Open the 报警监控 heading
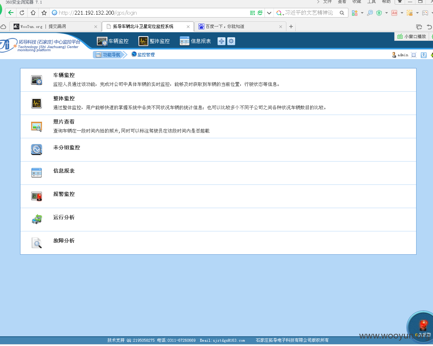 (x=64, y=194)
